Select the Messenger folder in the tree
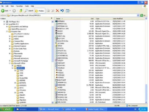The image size is (149, 112). [x=16, y=56]
